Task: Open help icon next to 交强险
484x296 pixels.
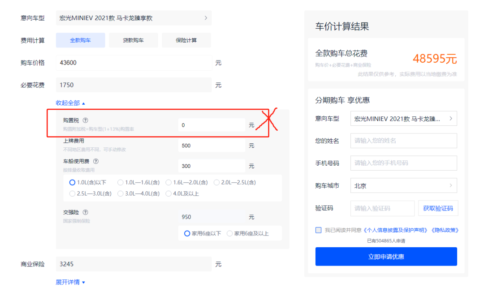Action: (86, 212)
